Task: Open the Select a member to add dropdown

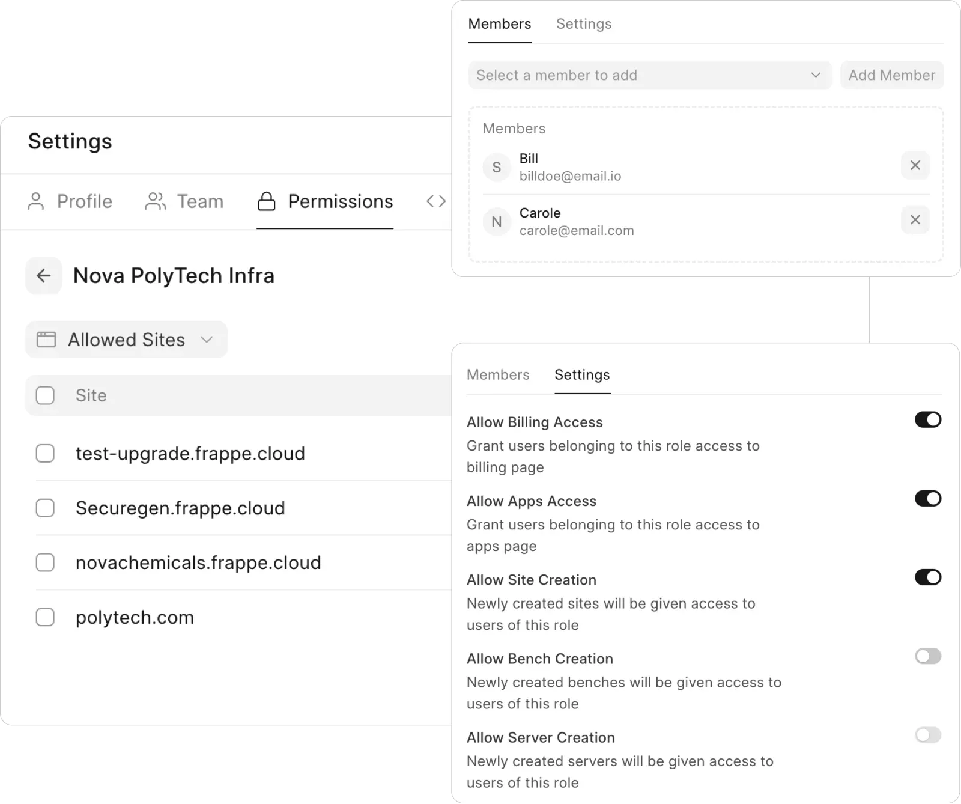Action: click(649, 75)
